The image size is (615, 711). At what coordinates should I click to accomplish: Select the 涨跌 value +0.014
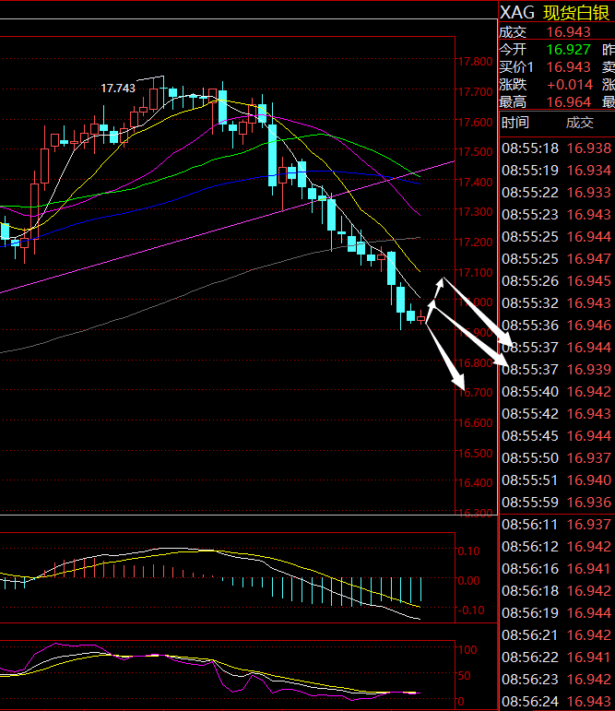pyautogui.click(x=570, y=85)
